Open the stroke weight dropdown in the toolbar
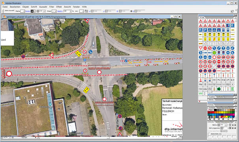239x142 pixels. [44, 11]
